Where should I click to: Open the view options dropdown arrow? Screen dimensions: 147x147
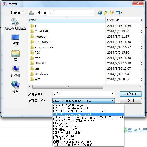click(x=121, y=12)
